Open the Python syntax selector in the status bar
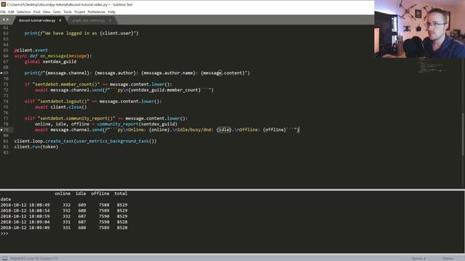 coord(448,258)
